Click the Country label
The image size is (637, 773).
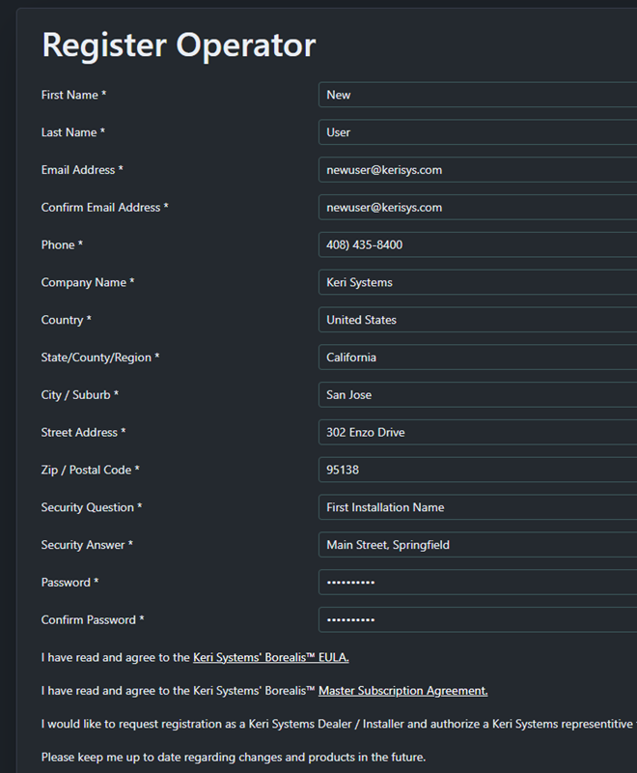click(67, 320)
